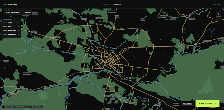Screen dimensions: 224x110
Task: Click the Kolodiazky map label
Action: coord(207,41)
